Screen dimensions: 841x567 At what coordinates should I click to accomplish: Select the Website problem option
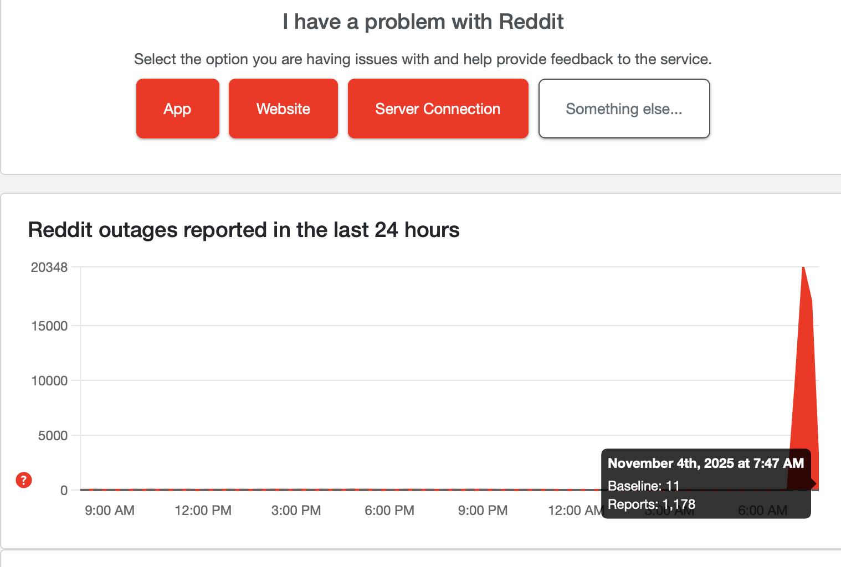[x=283, y=109]
